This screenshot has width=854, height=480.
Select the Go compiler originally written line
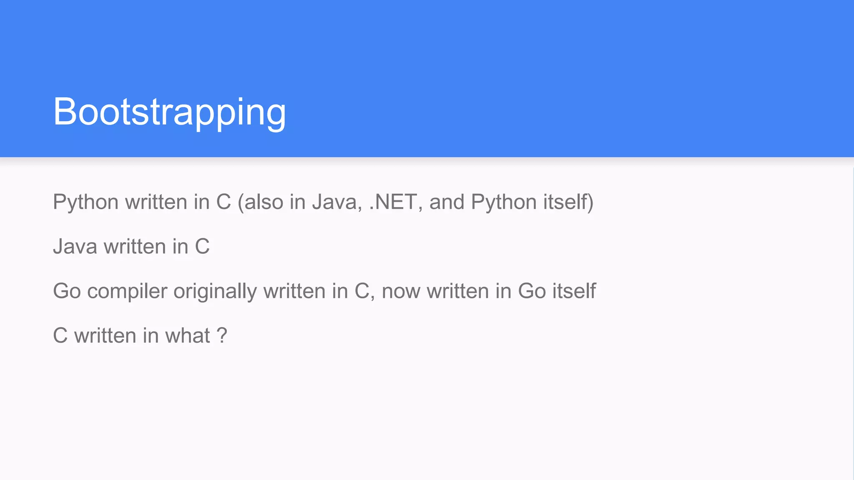coord(324,291)
